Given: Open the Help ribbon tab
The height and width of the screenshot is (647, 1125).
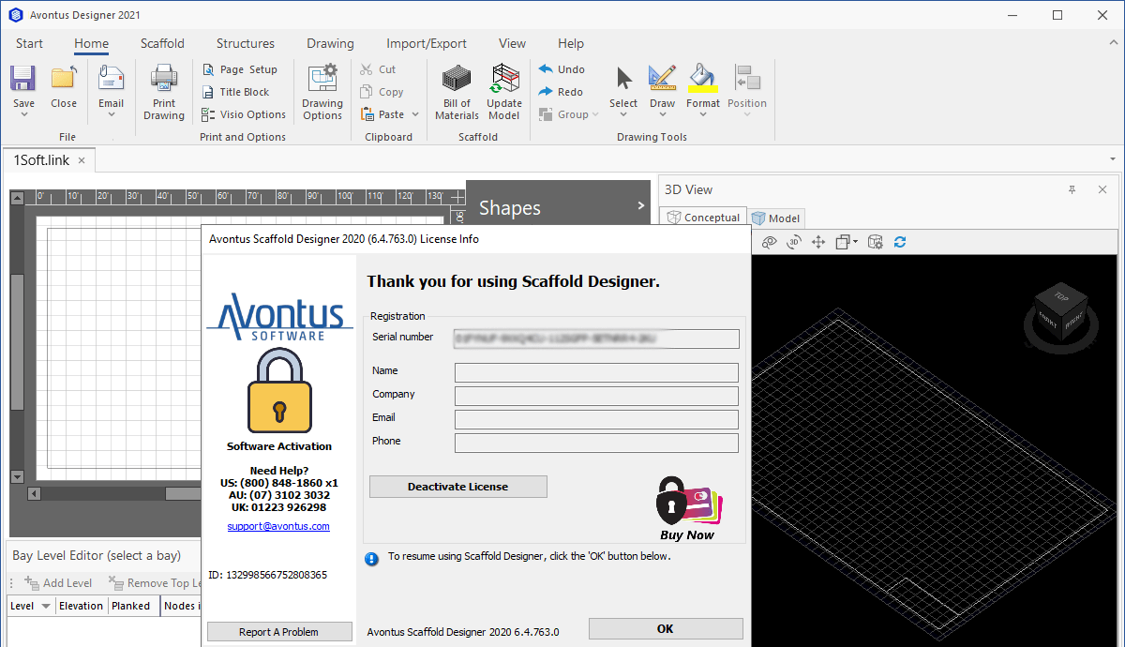Looking at the screenshot, I should [x=571, y=43].
